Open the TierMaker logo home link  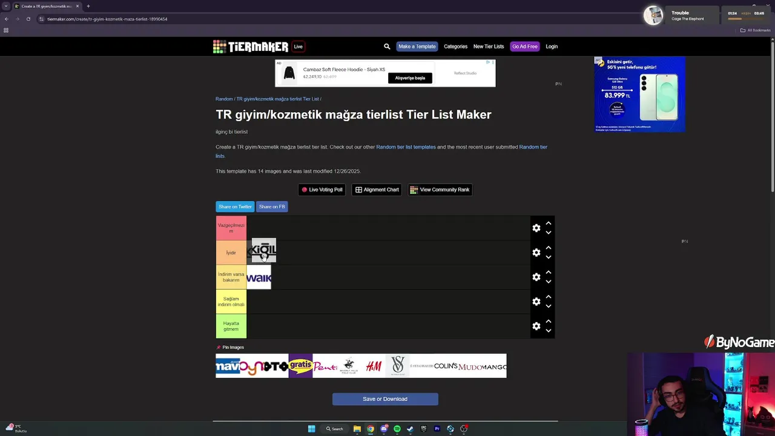click(251, 47)
